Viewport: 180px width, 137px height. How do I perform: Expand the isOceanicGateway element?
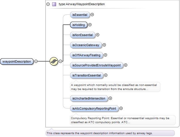[x=104, y=45]
